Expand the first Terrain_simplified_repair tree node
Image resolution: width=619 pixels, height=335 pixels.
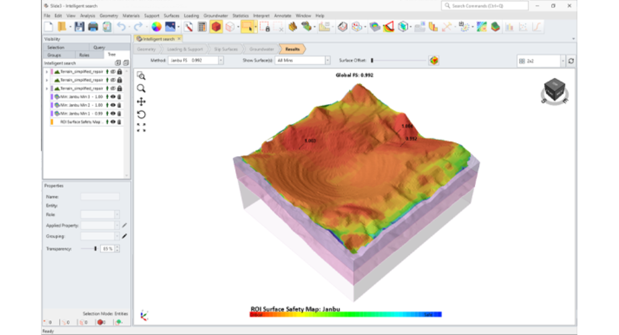click(46, 72)
